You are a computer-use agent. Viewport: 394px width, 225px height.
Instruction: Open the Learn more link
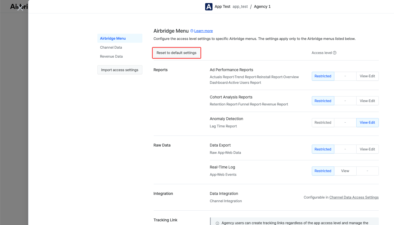pos(203,31)
